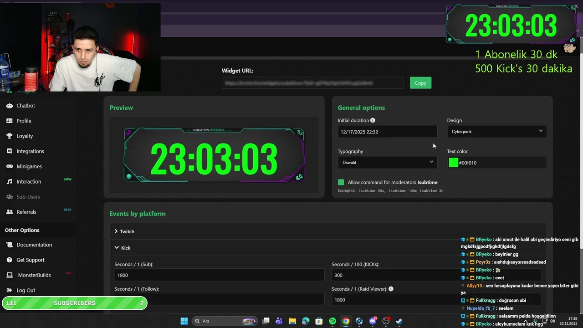Open File Explorer from the taskbar
Screen dimensions: 583x328
pyautogui.click(x=292, y=321)
